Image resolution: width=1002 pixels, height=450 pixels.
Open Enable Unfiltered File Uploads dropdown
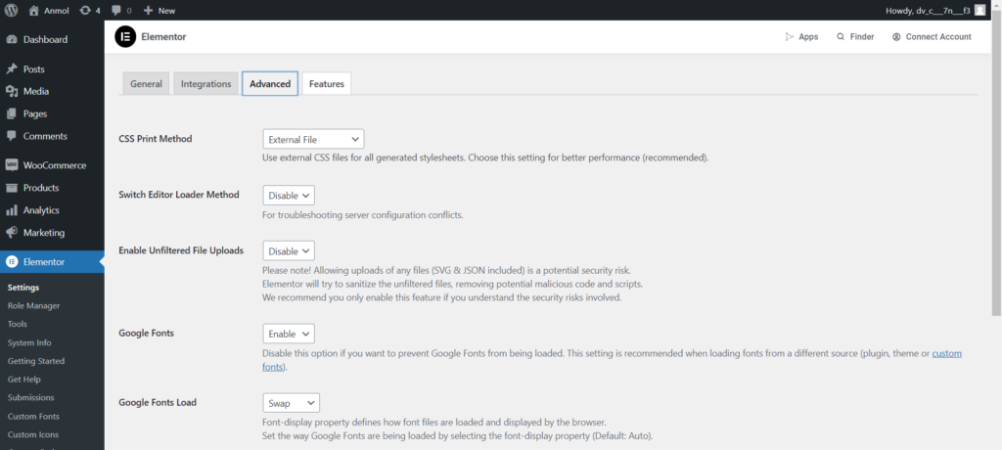click(x=289, y=251)
